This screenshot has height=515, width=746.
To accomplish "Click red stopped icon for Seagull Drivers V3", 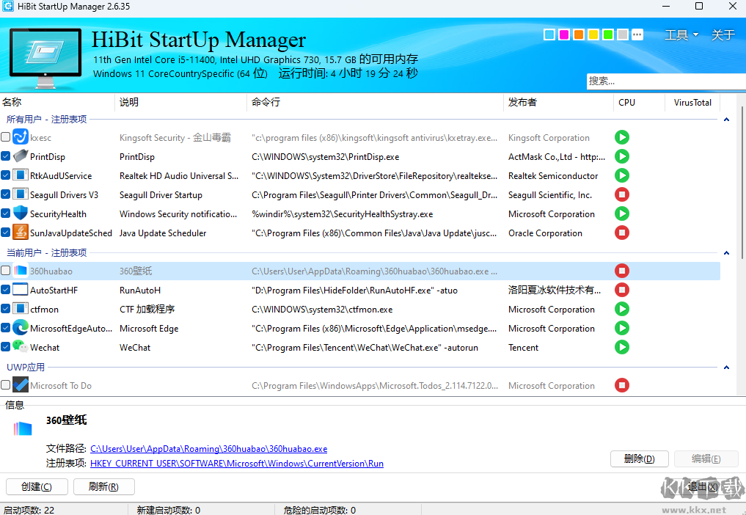I will click(622, 194).
